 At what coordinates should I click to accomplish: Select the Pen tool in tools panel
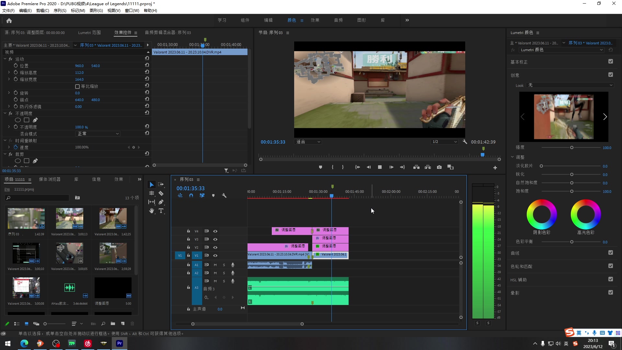(x=161, y=202)
